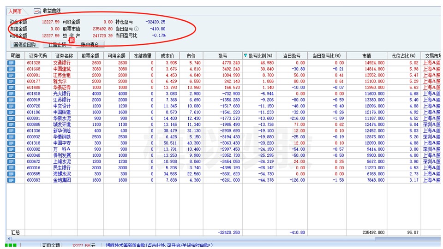The width and height of the screenshot is (443, 249).
Task: Click summary market value 235492.800
Action: point(373,232)
